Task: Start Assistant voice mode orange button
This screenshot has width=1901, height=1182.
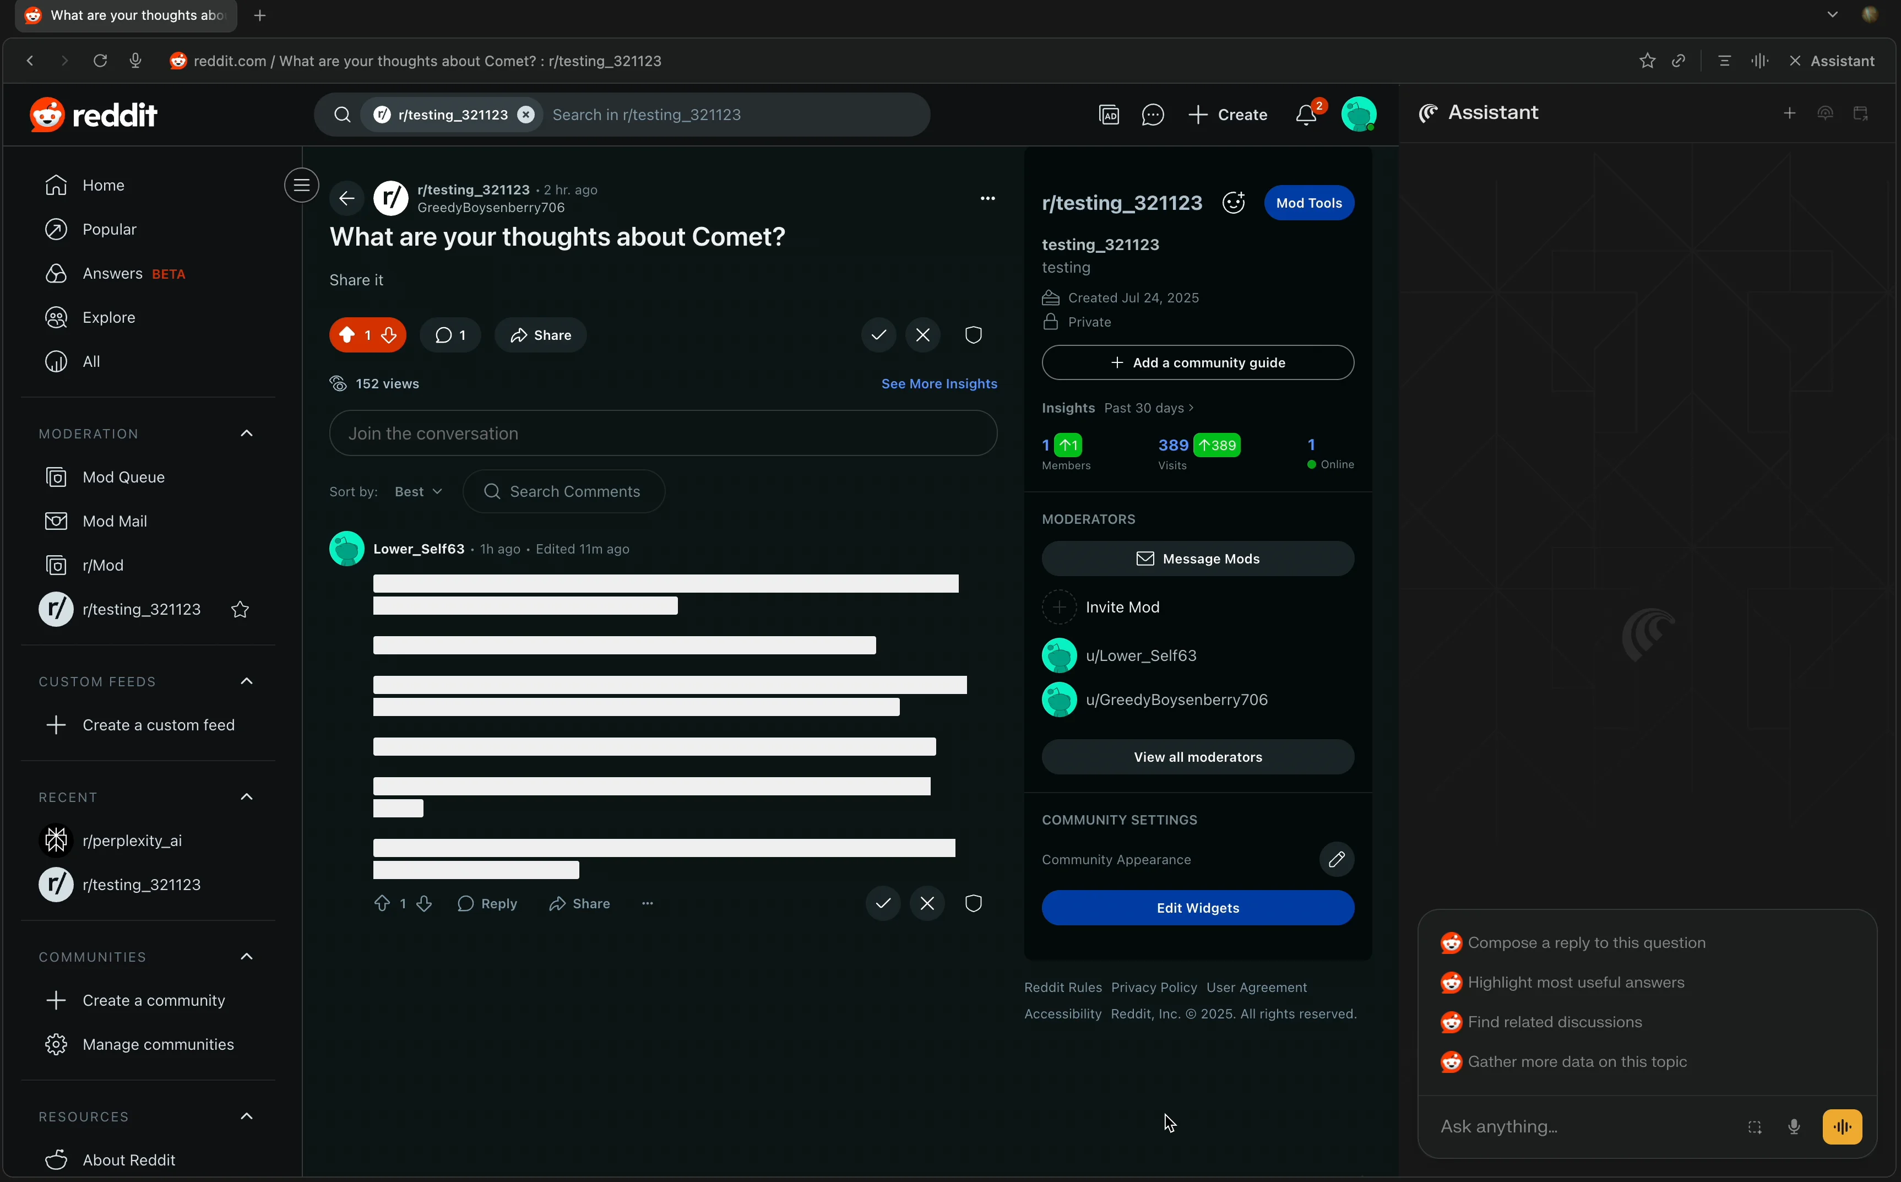Action: 1842,1126
